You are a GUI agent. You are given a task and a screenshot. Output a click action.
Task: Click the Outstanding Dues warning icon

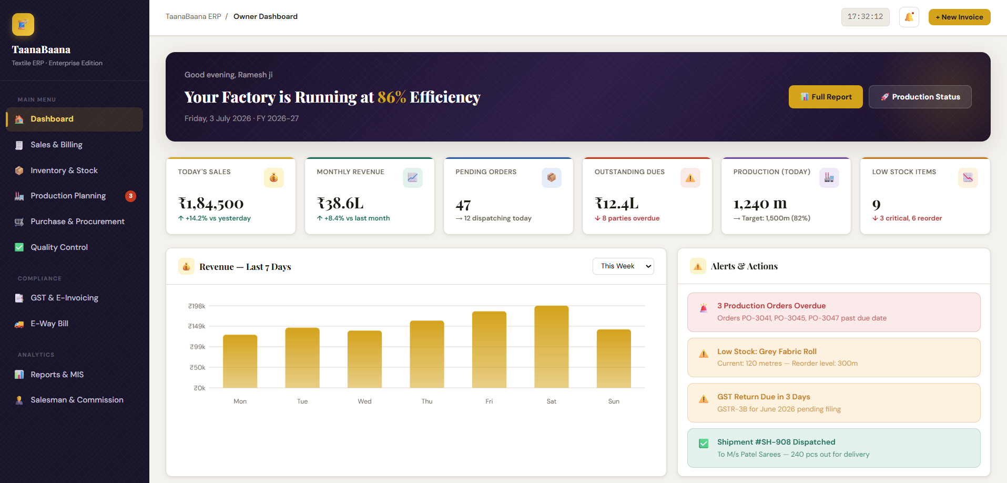coord(690,178)
